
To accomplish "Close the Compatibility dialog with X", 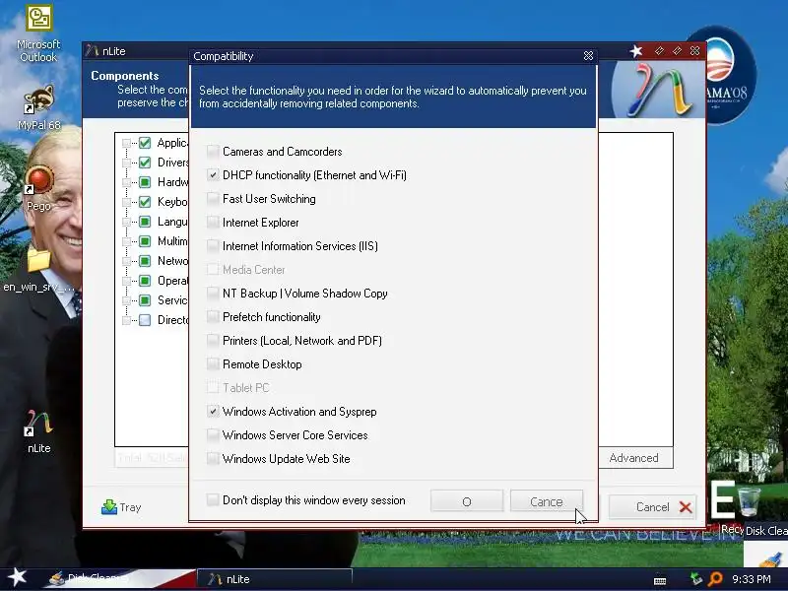I will [588, 56].
